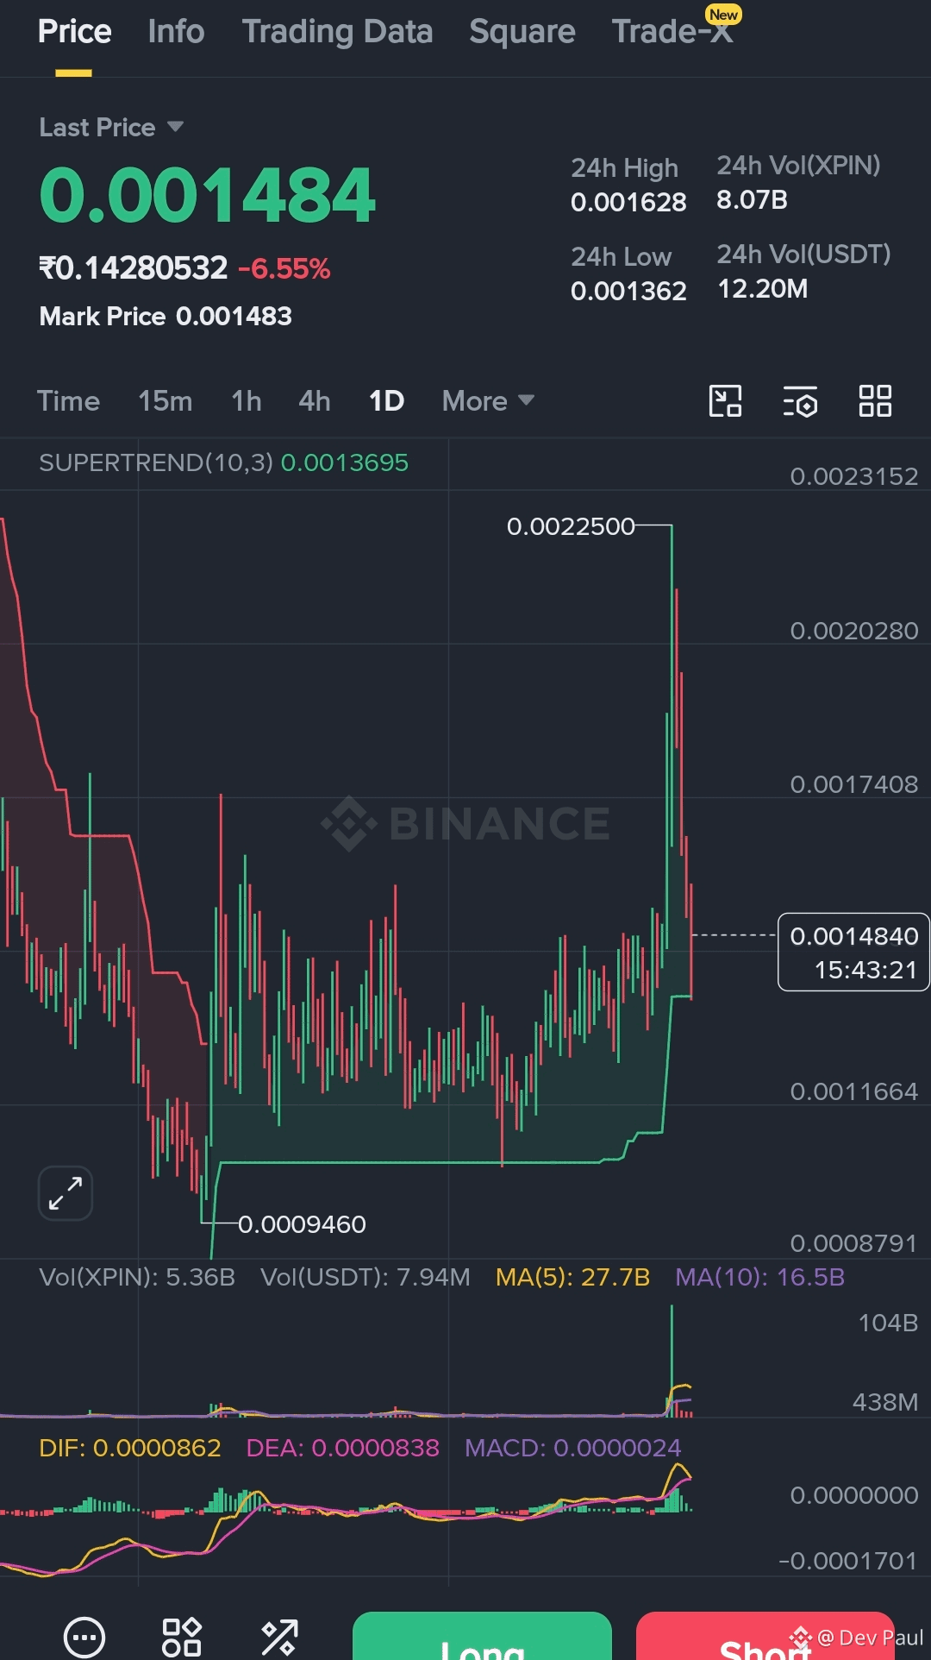Click the DEA: 0.0000838 label
The width and height of the screenshot is (931, 1660).
pos(343,1448)
